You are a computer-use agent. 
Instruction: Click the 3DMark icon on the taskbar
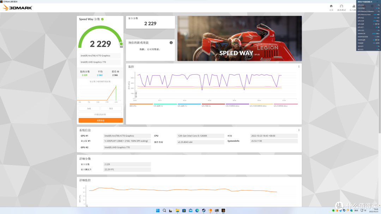pyautogui.click(x=223, y=210)
